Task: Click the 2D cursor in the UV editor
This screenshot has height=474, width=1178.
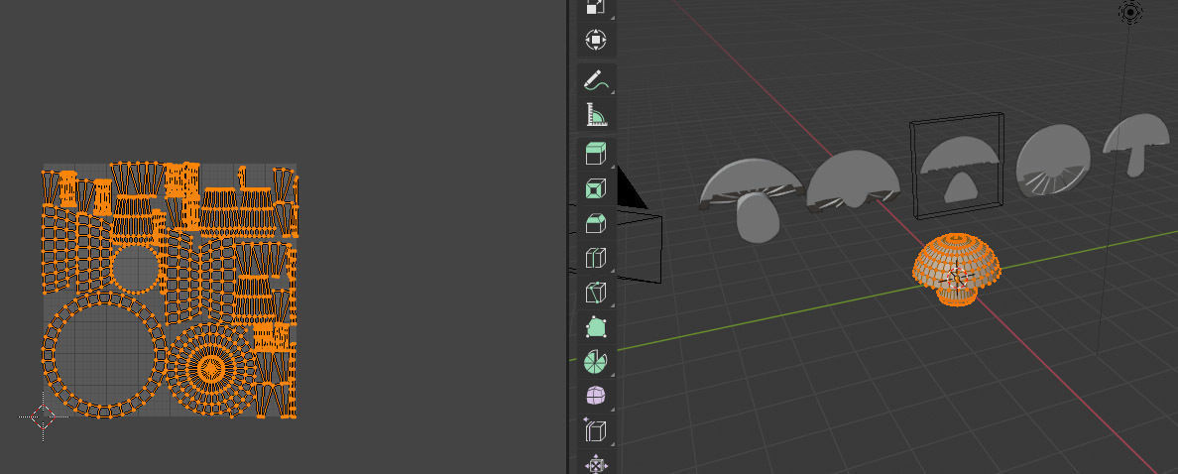Action: (x=43, y=415)
